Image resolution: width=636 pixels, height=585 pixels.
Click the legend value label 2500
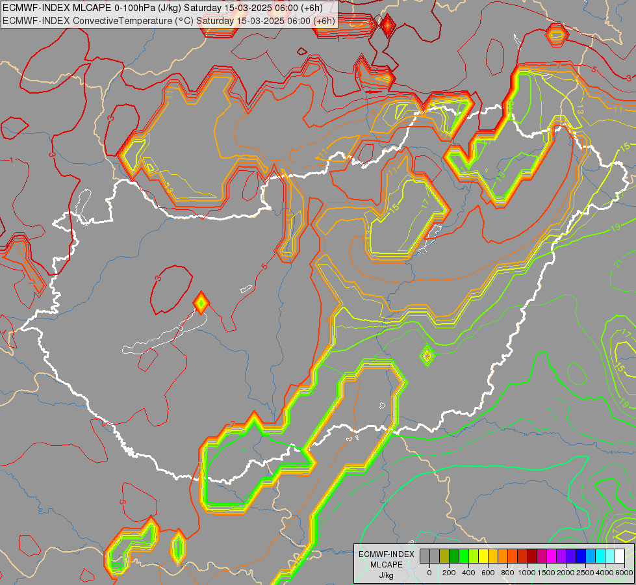[585, 573]
